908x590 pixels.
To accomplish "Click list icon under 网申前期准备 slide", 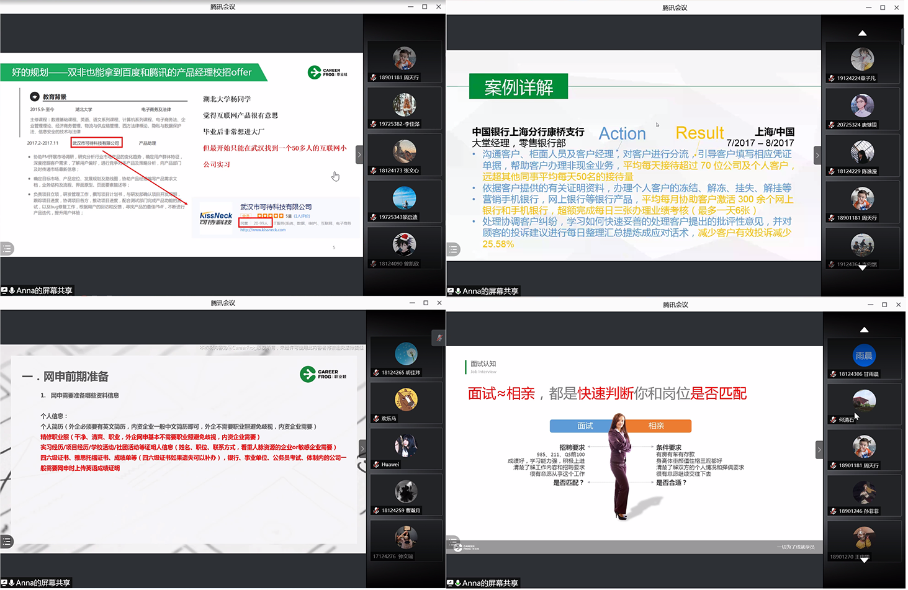I will (7, 542).
